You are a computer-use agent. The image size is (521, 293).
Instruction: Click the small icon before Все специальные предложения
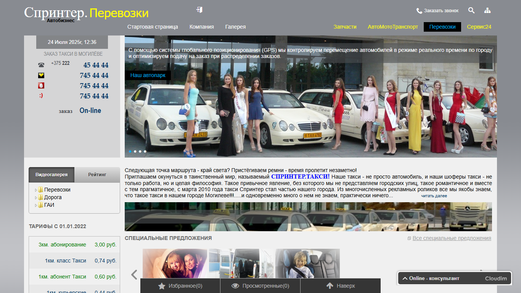click(x=409, y=238)
